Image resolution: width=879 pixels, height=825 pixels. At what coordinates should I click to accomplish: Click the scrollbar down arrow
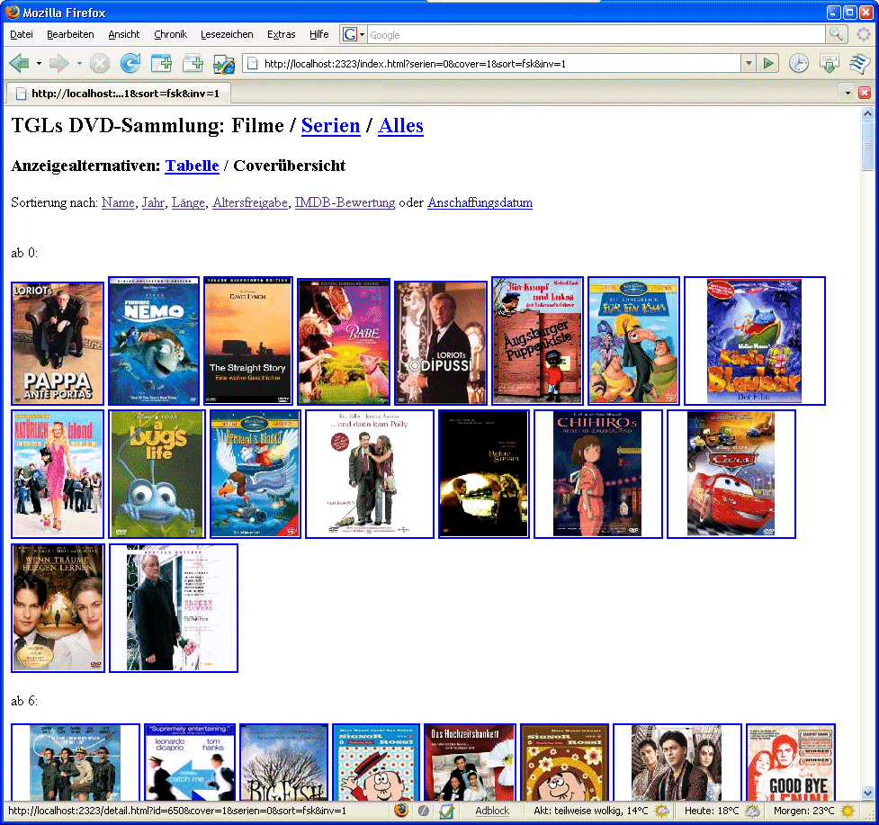pos(867,794)
